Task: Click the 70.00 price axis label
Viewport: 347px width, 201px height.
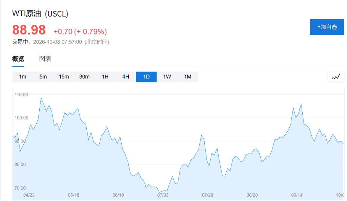Action: tap(20, 188)
